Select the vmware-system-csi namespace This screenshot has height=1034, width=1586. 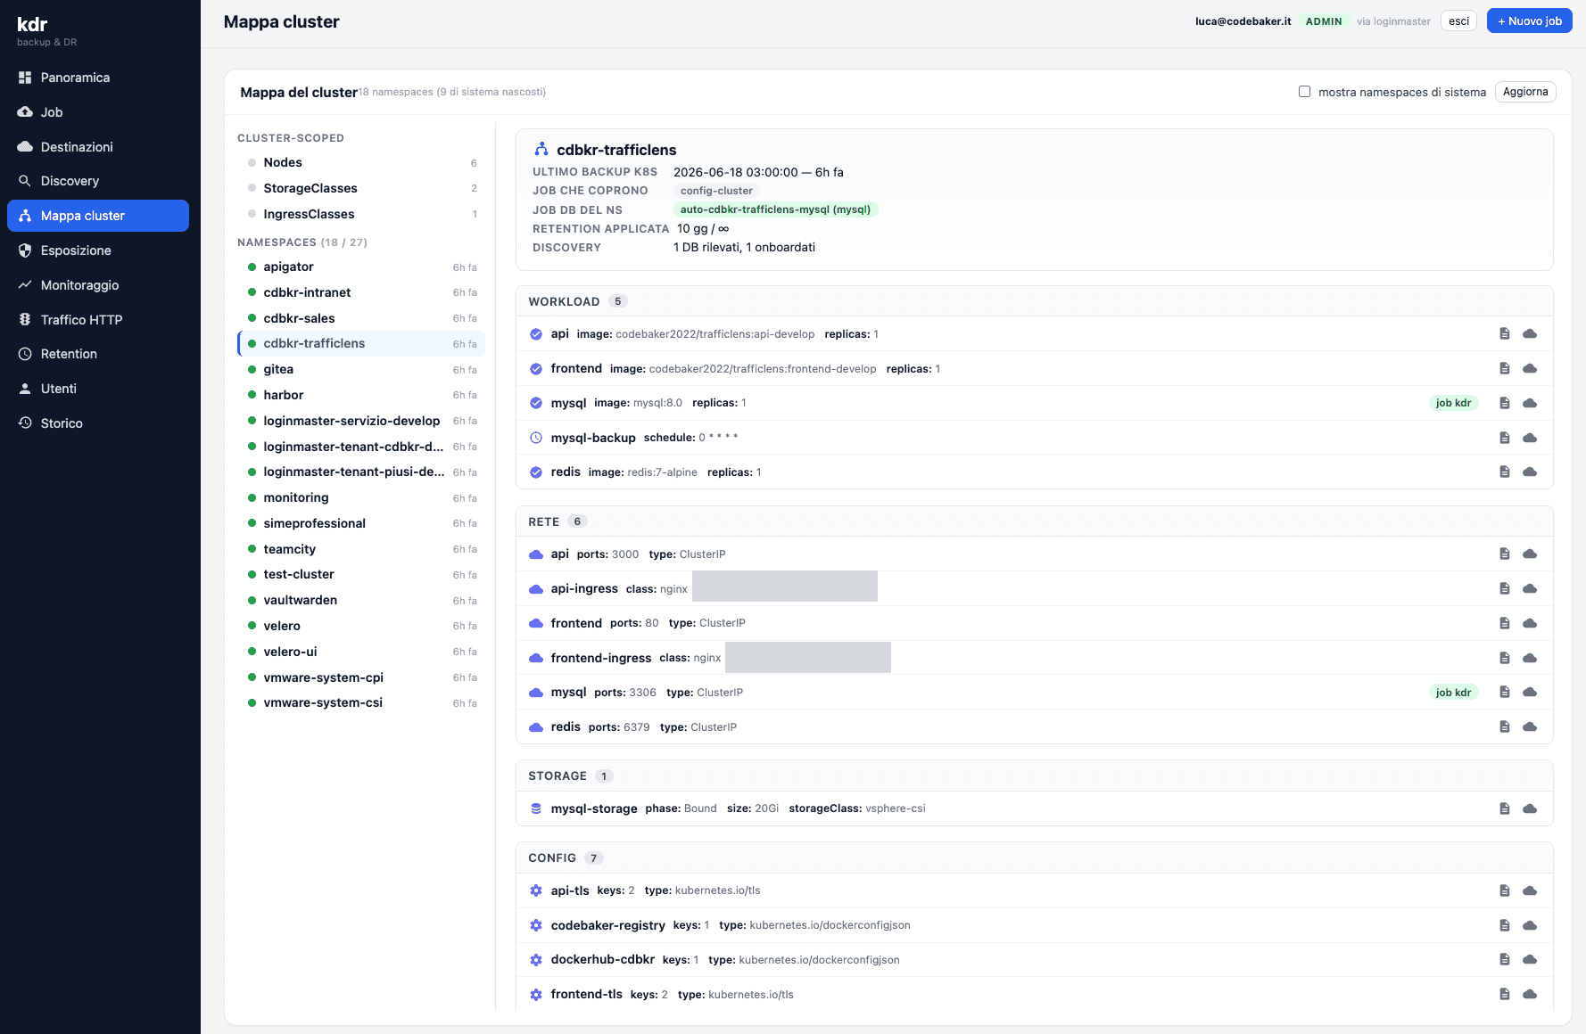(361, 702)
